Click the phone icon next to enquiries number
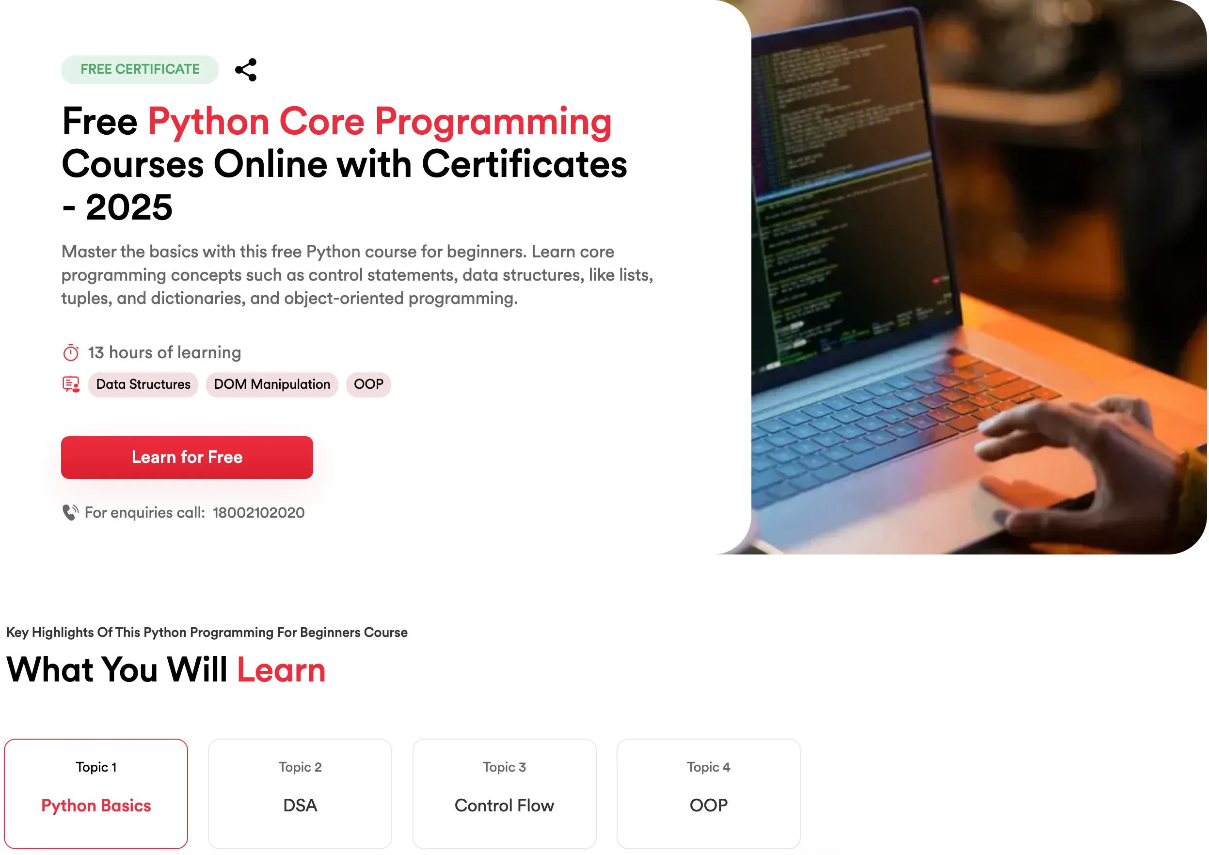The image size is (1209, 855). (x=70, y=512)
